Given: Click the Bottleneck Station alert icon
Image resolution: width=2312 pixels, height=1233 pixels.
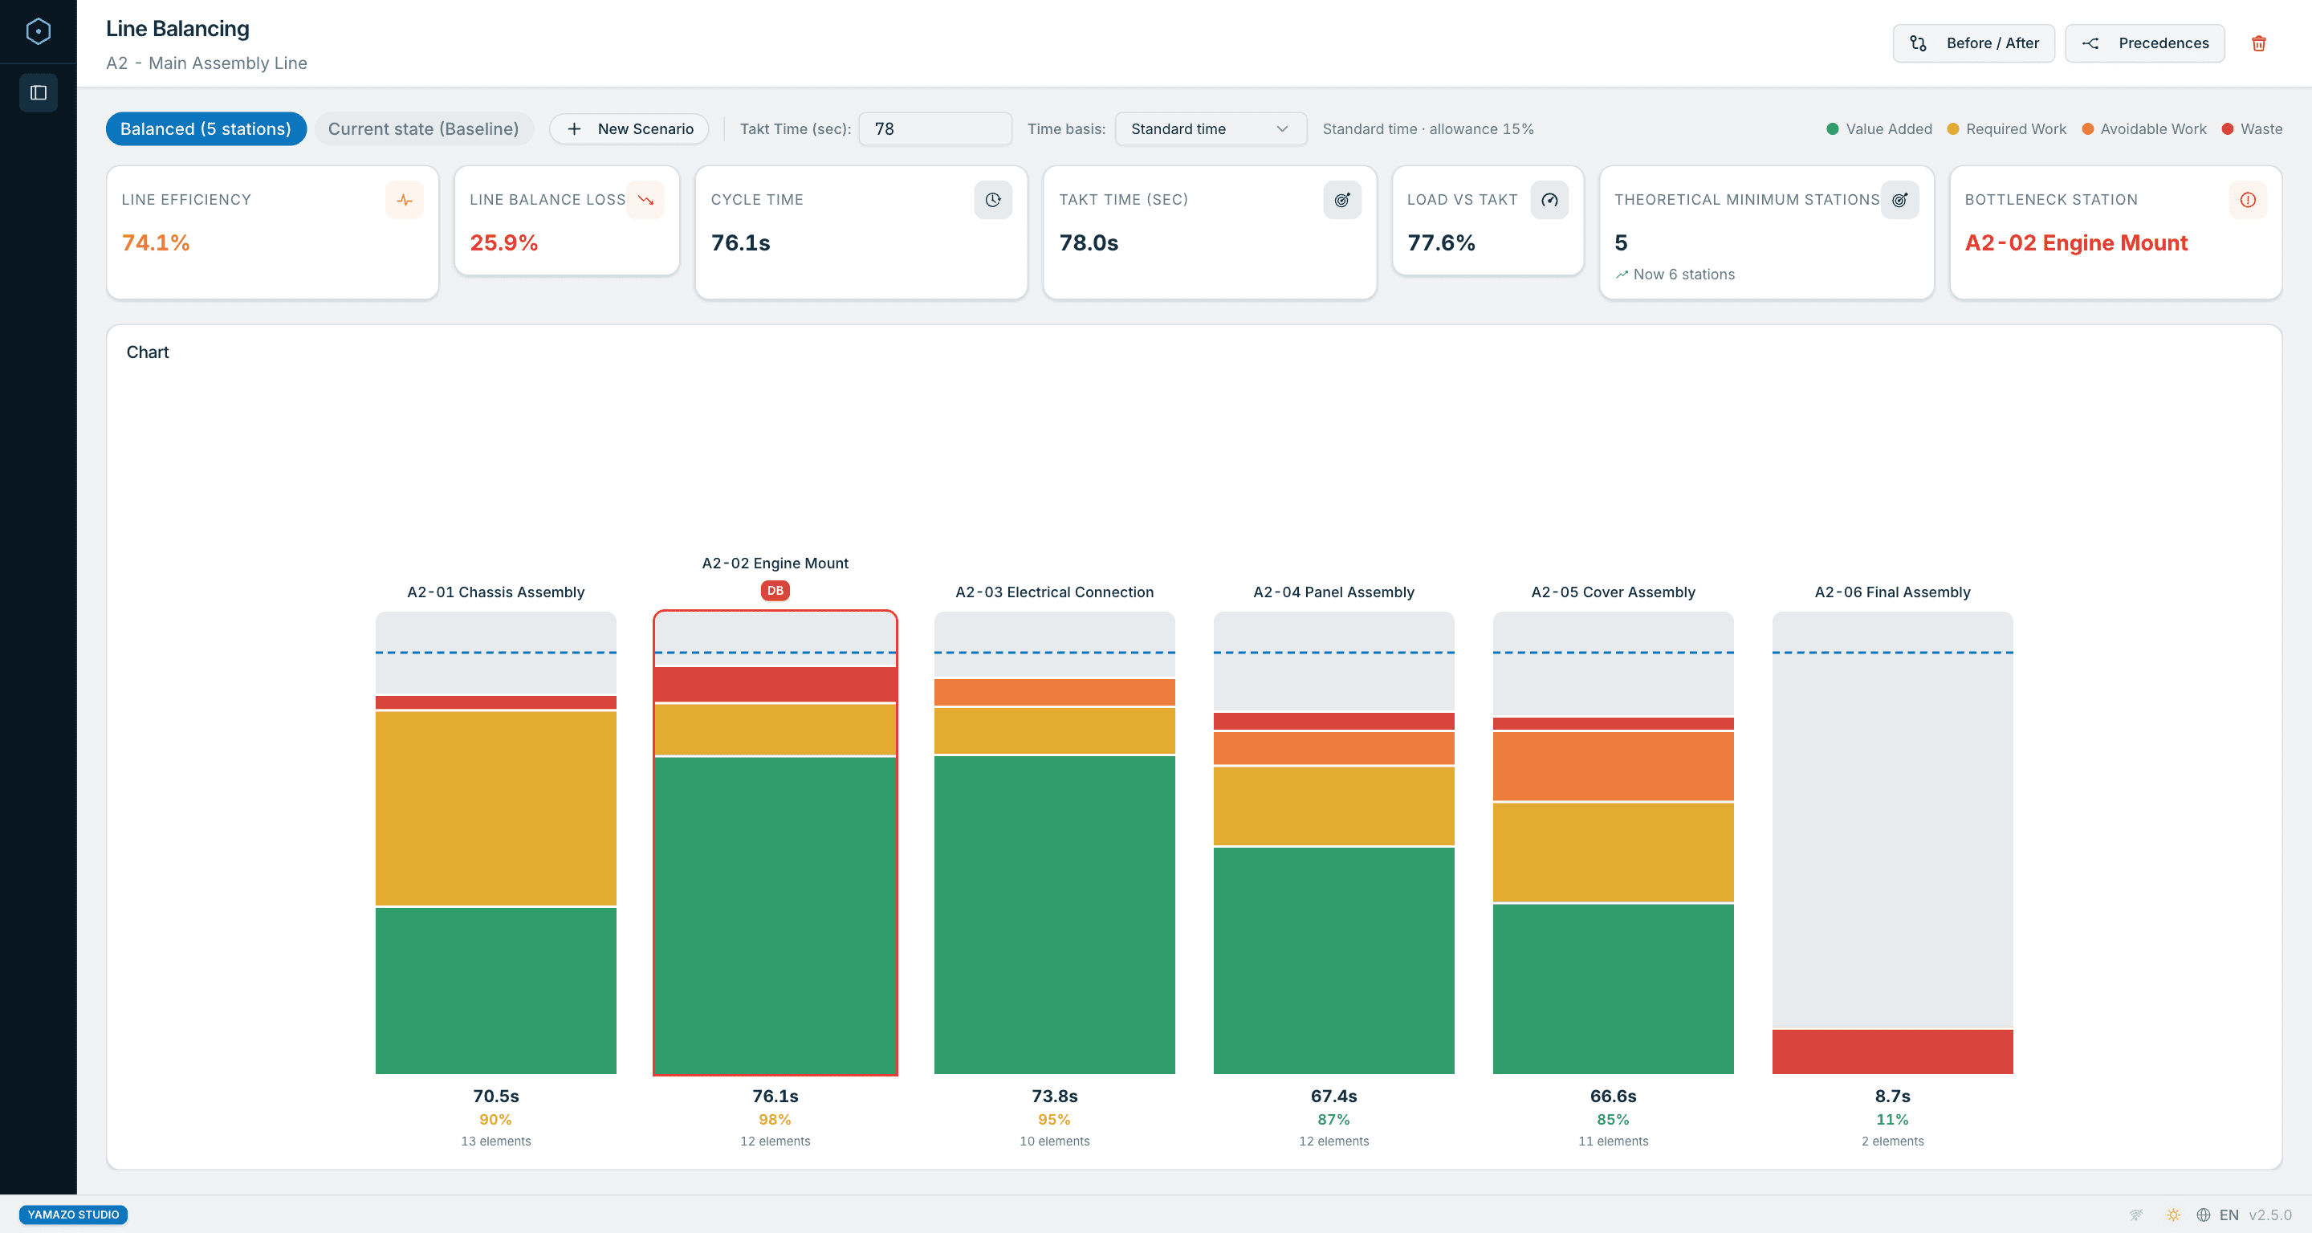Looking at the screenshot, I should pyautogui.click(x=2248, y=200).
